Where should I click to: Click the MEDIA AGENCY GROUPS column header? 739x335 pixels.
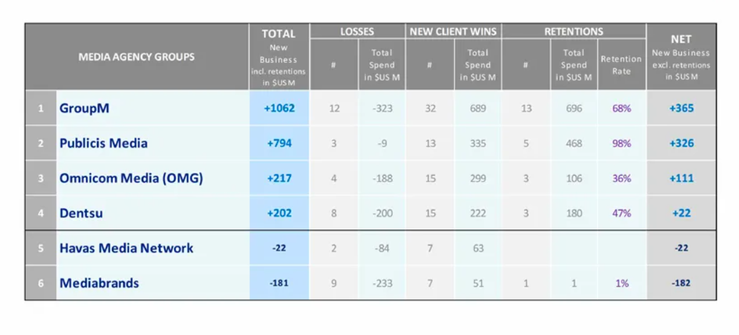[137, 56]
